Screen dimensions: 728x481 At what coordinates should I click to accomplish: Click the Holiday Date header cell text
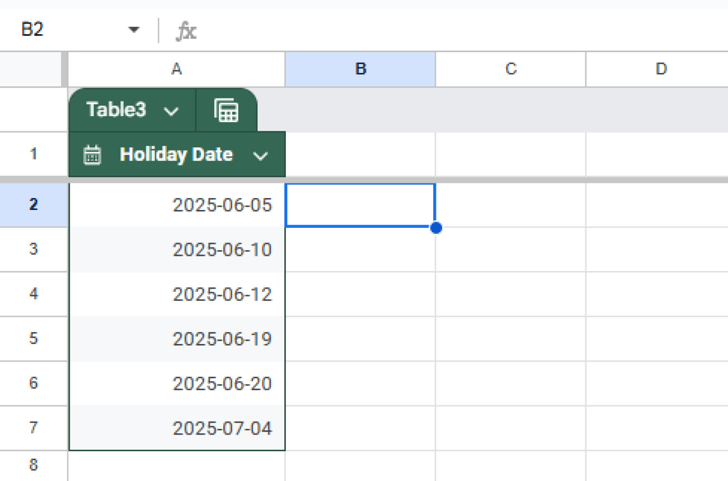[x=176, y=155]
